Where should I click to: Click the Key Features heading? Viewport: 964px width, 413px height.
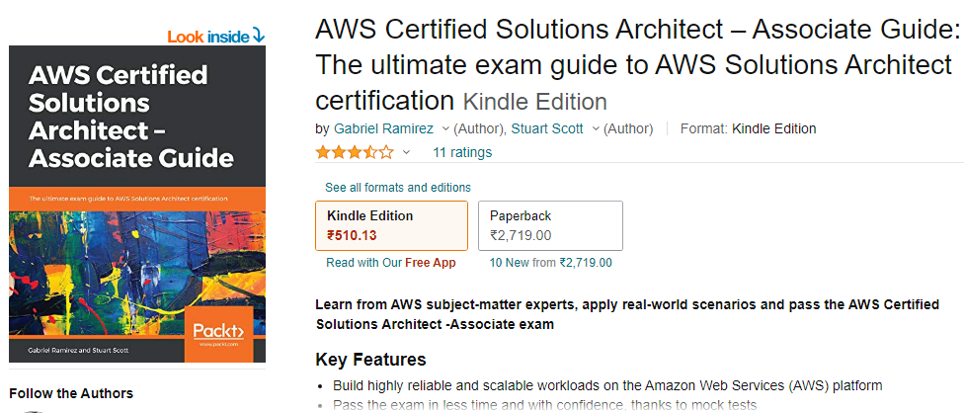tap(370, 360)
